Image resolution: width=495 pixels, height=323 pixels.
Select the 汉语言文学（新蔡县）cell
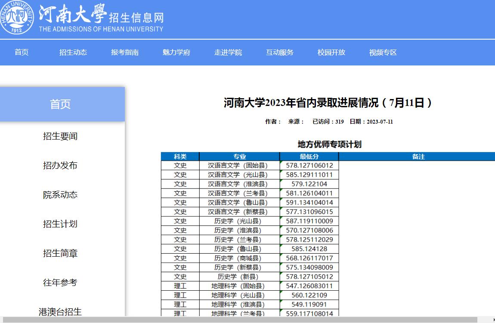click(x=239, y=211)
